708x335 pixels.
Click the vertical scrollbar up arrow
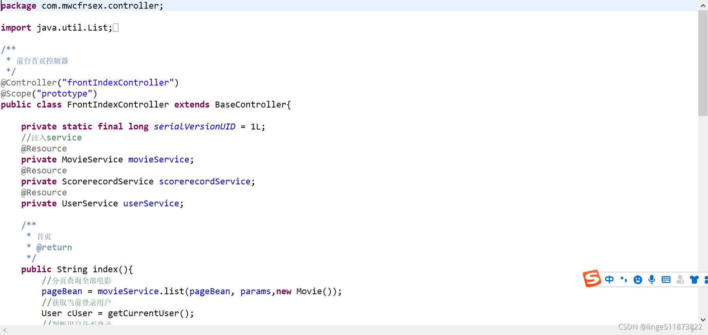(703, 5)
